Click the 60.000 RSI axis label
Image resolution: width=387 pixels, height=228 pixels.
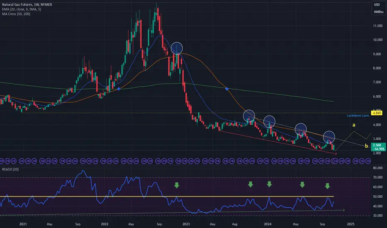point(377,187)
